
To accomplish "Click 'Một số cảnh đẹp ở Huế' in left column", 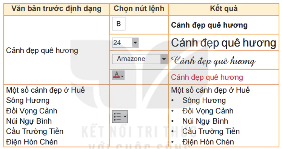I will 45,90.
